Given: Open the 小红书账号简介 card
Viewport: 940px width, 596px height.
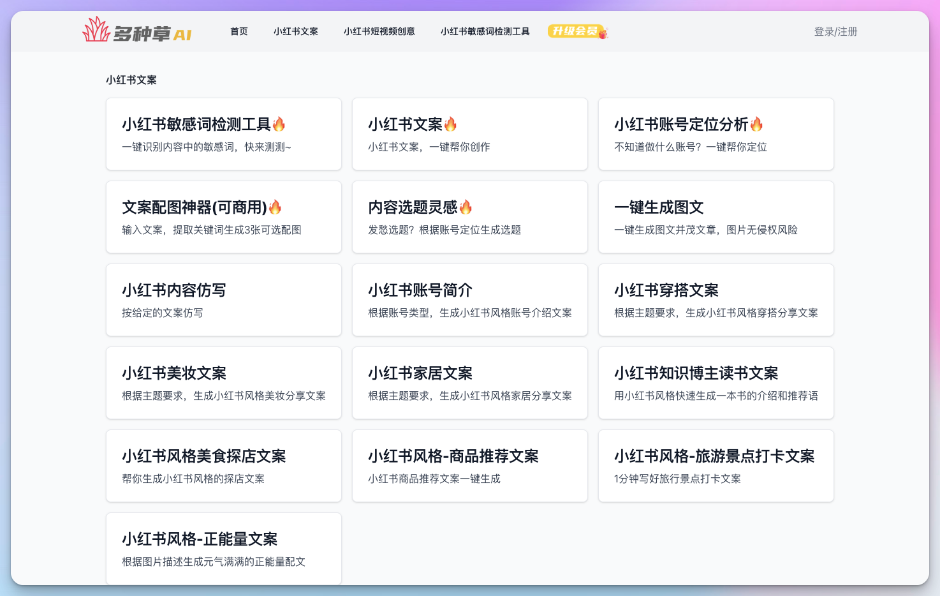Looking at the screenshot, I should point(470,300).
